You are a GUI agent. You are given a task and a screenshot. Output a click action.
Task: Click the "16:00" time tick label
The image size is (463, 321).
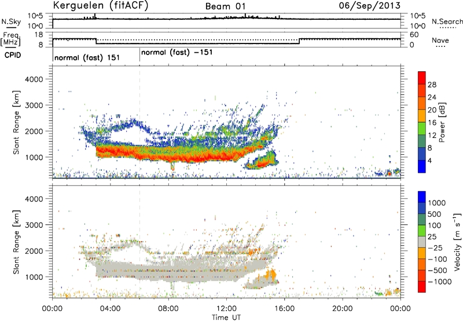(284, 309)
